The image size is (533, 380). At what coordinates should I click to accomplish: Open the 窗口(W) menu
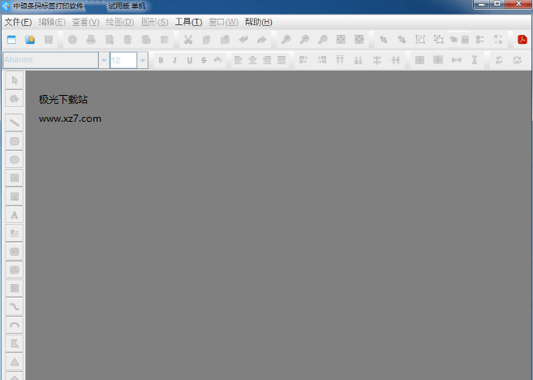[223, 22]
